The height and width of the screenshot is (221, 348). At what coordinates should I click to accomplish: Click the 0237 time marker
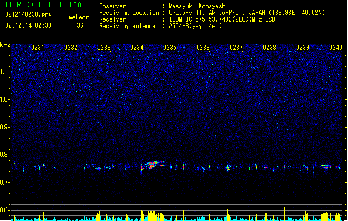(x=236, y=48)
